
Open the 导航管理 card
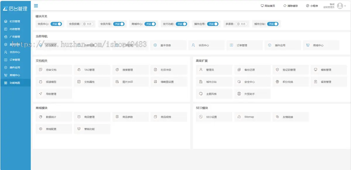[54, 94]
